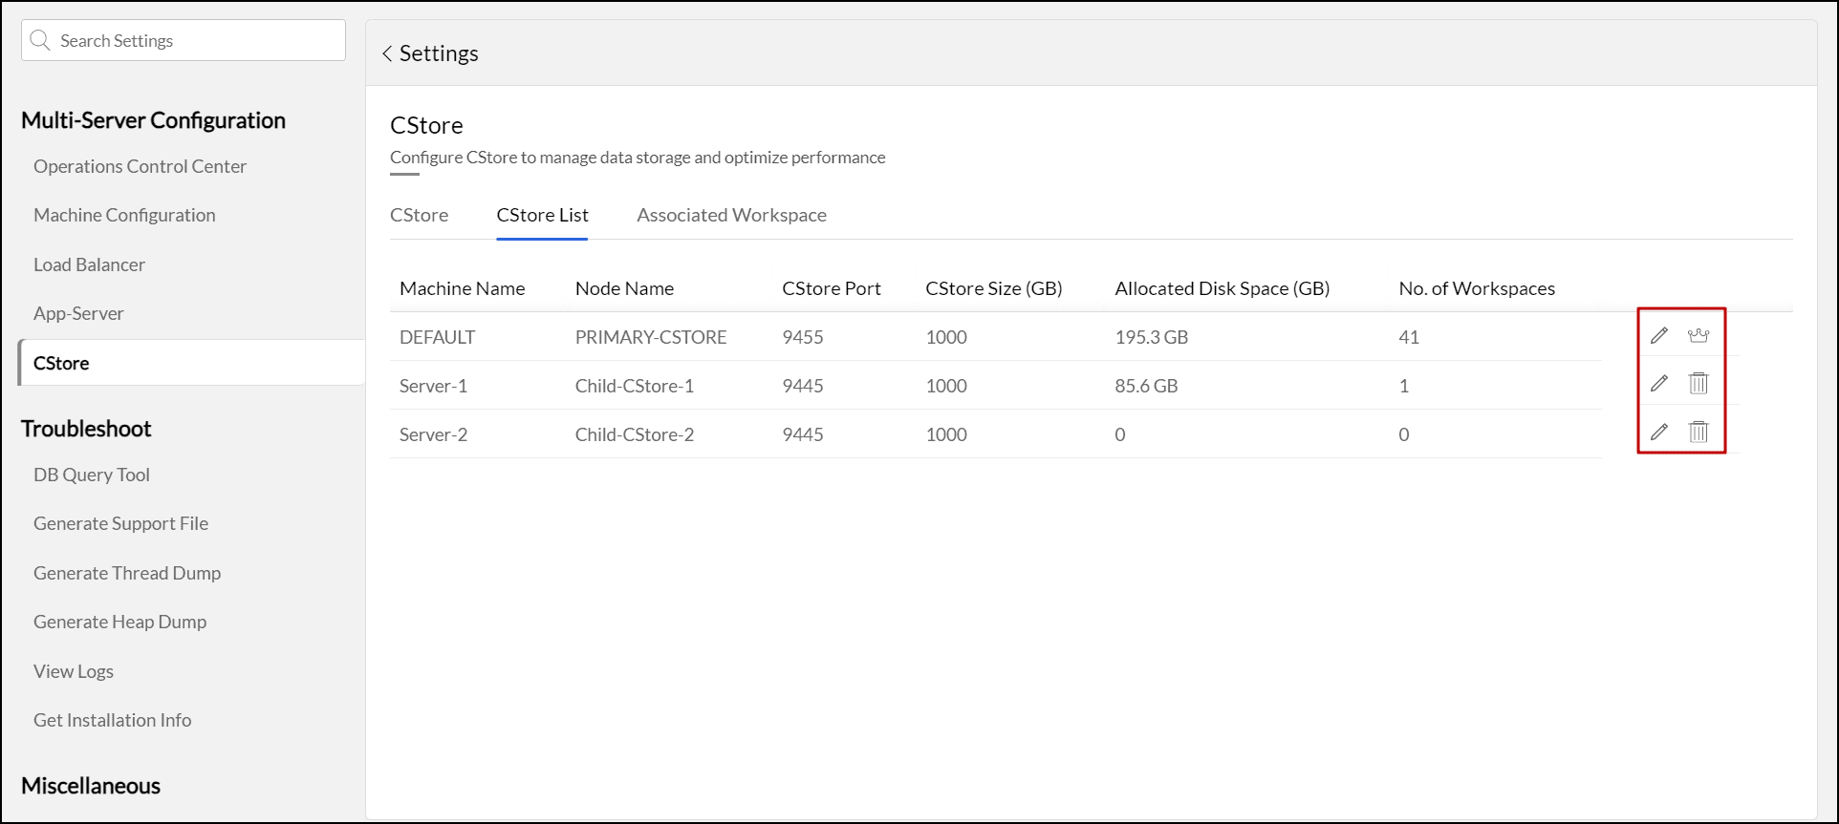Click the edit pencil for PRIMARY-CSTORE row
Viewport: 1839px width, 824px height.
click(x=1659, y=335)
